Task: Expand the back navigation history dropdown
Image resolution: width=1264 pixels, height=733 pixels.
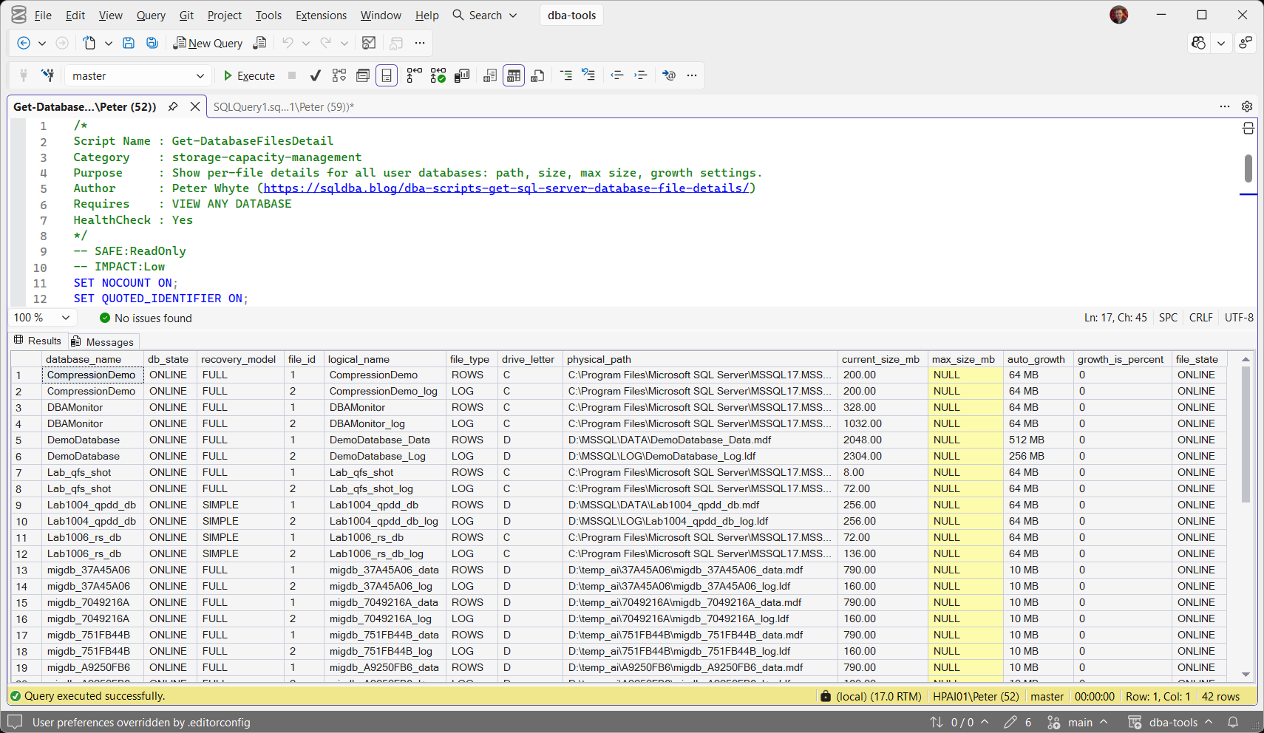Action: click(42, 43)
